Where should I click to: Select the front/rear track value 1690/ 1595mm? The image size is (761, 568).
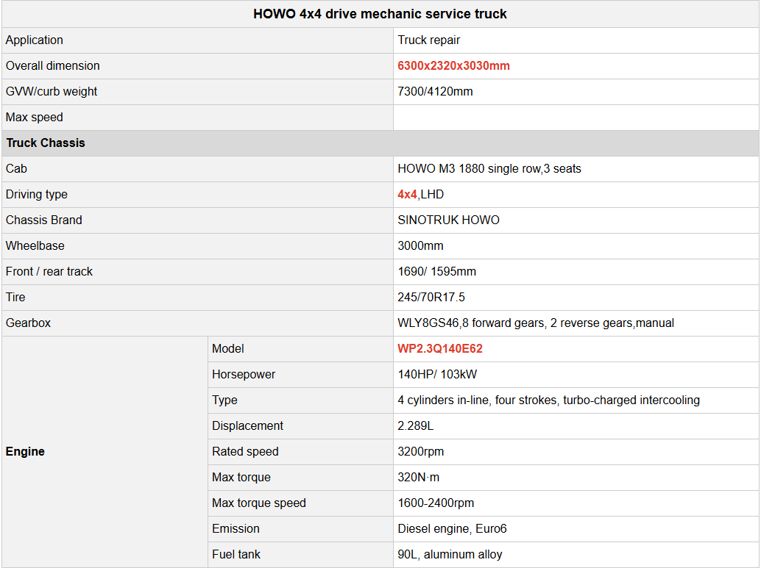tap(436, 272)
